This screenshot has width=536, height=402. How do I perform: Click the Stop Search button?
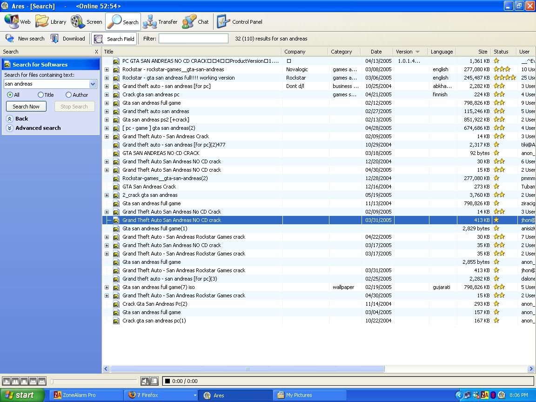[74, 106]
